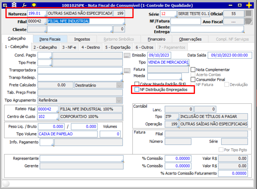This screenshot has height=189, width=257.
Task: Open the wrench settings icon
Action: click(24, 5)
